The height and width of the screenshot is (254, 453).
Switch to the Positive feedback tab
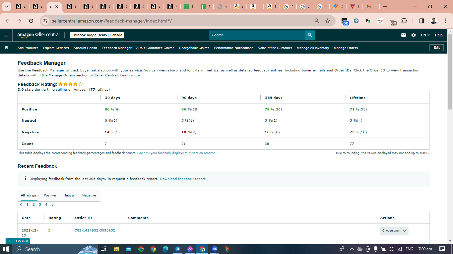coord(50,195)
